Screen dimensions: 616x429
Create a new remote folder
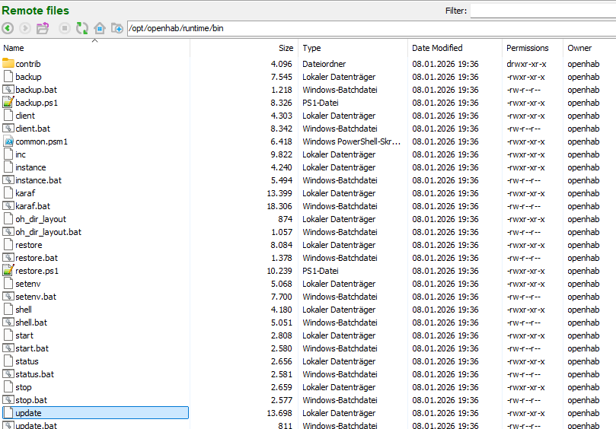click(116, 28)
